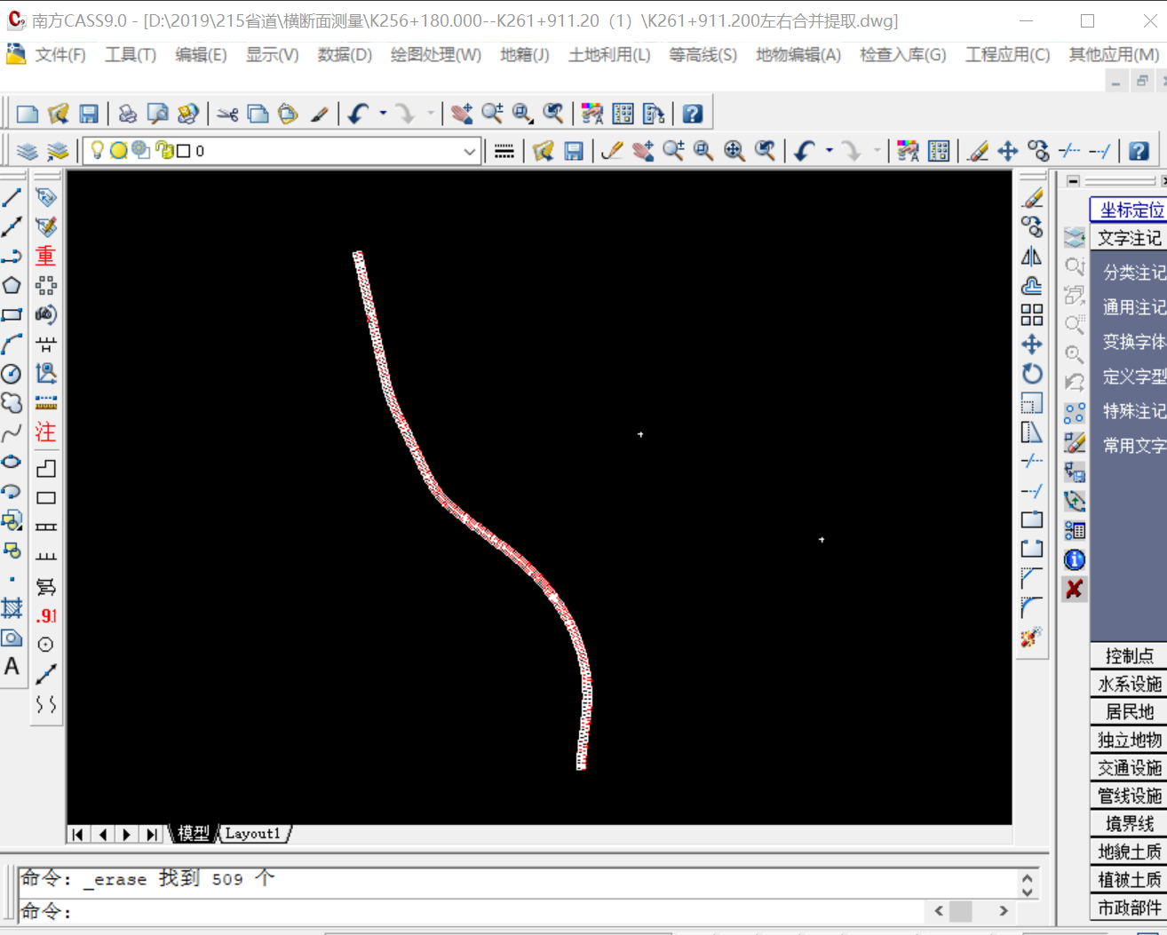
Task: Select the offset tool
Action: [1031, 286]
